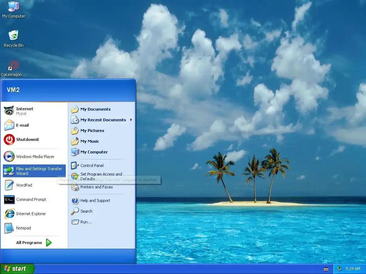
Task: Click the Control Panel icon
Action: click(x=75, y=166)
